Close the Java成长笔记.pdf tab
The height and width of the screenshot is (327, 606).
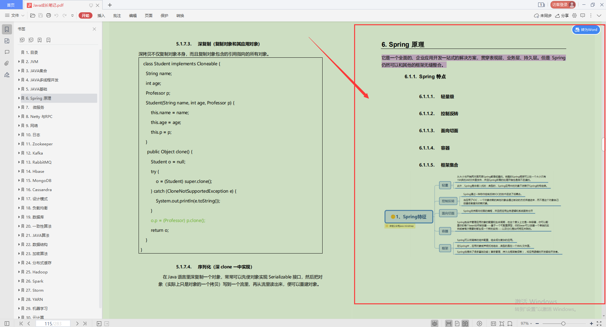coord(98,5)
